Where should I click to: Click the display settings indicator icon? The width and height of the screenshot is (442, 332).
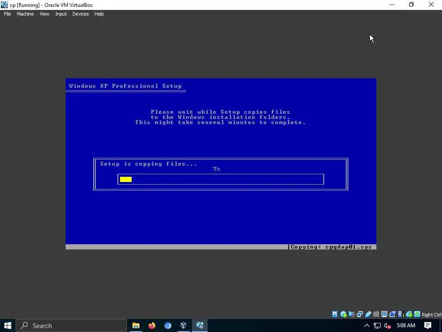click(x=384, y=314)
